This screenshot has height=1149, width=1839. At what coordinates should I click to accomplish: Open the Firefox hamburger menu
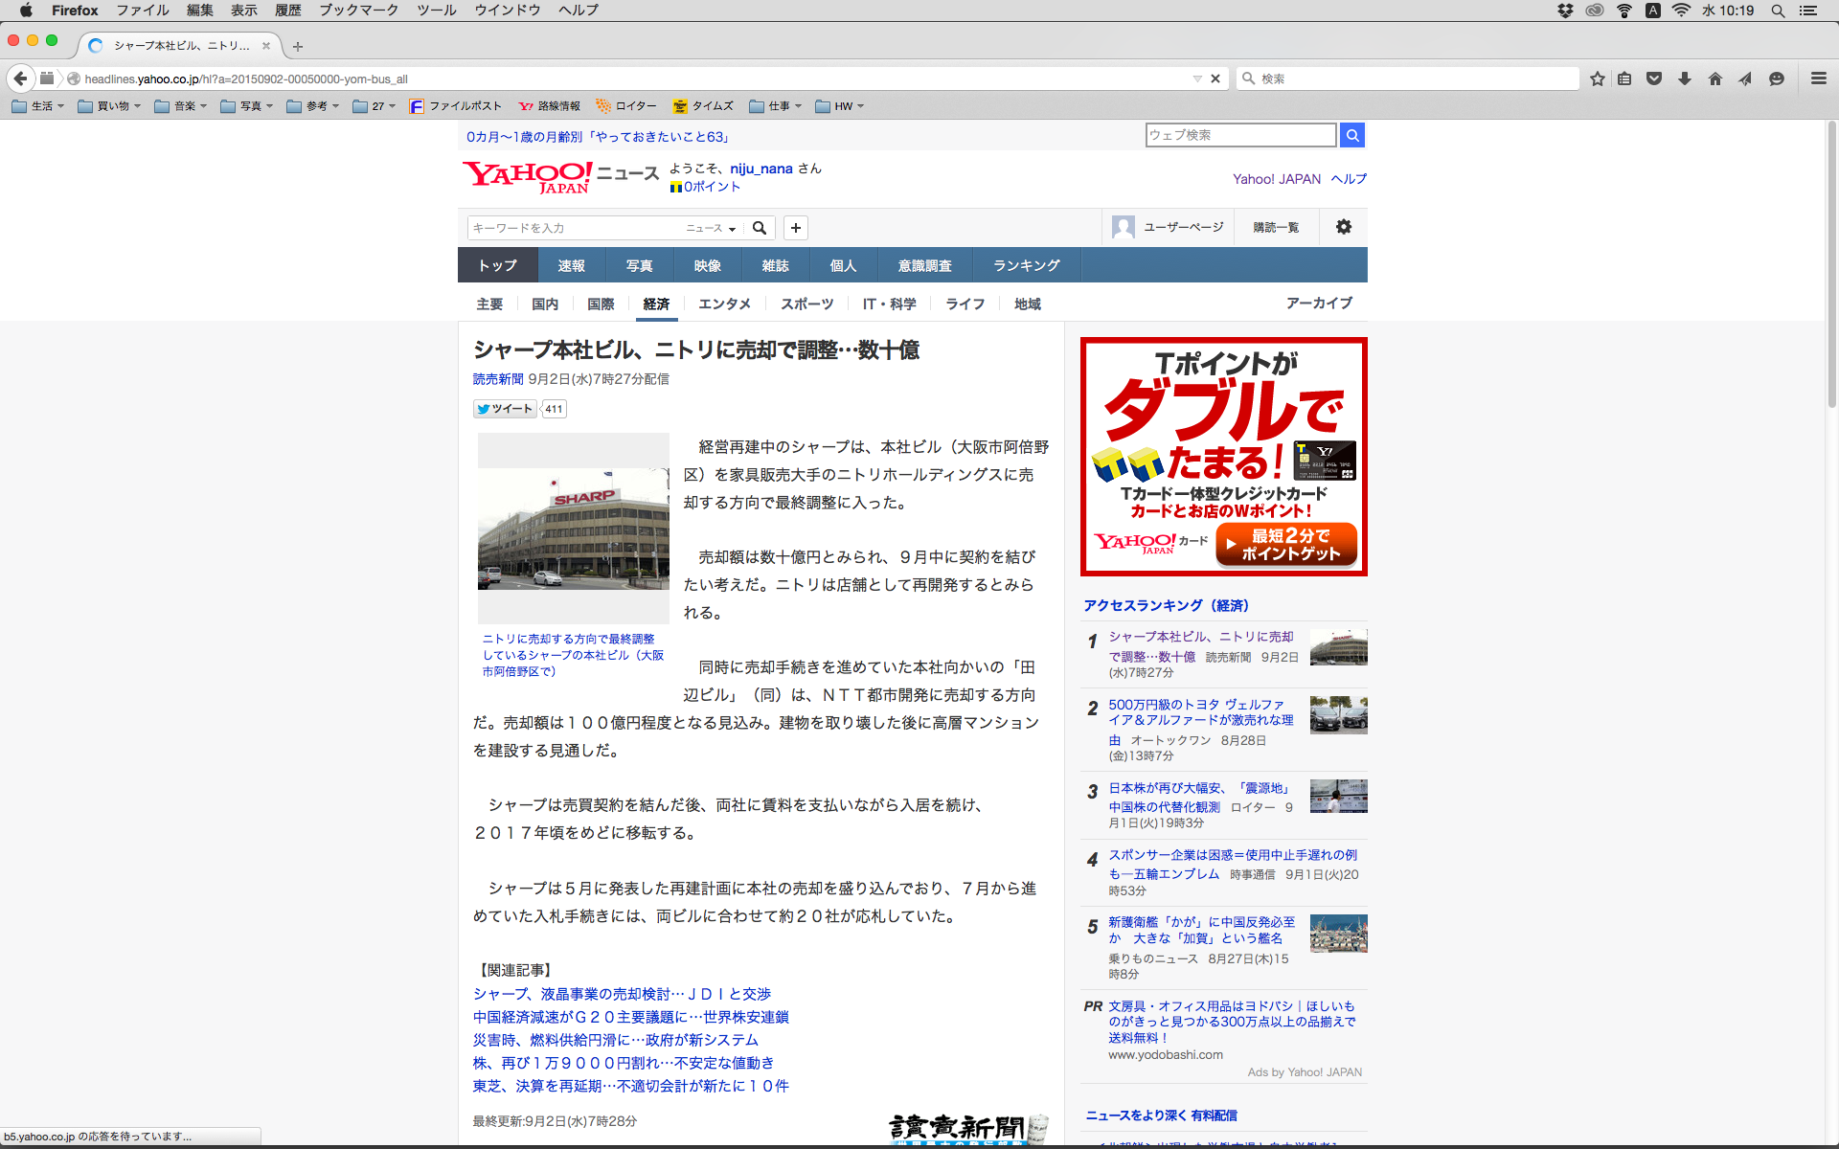(x=1818, y=79)
